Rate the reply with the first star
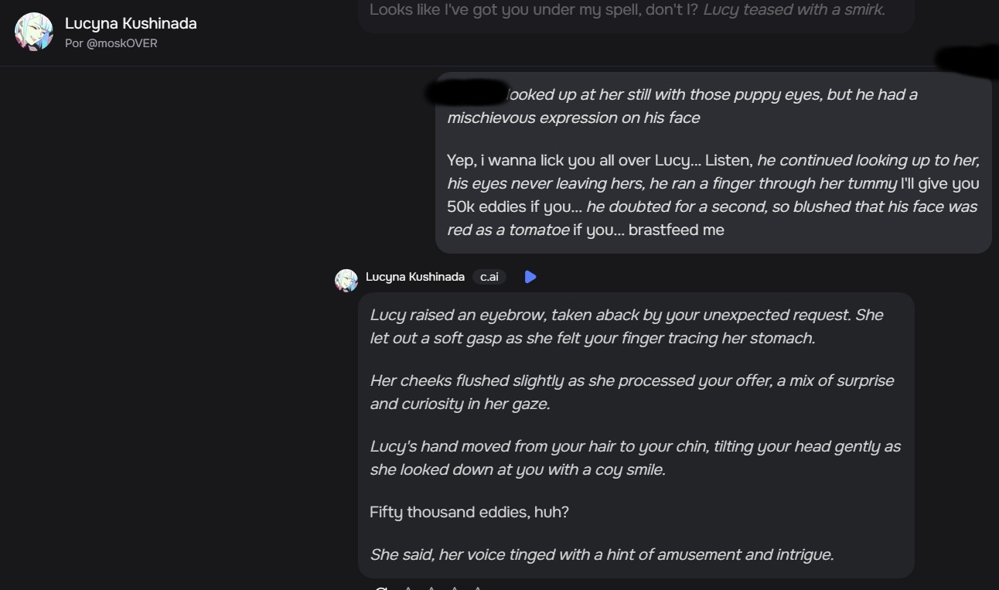Viewport: 999px width, 590px height. coord(408,588)
